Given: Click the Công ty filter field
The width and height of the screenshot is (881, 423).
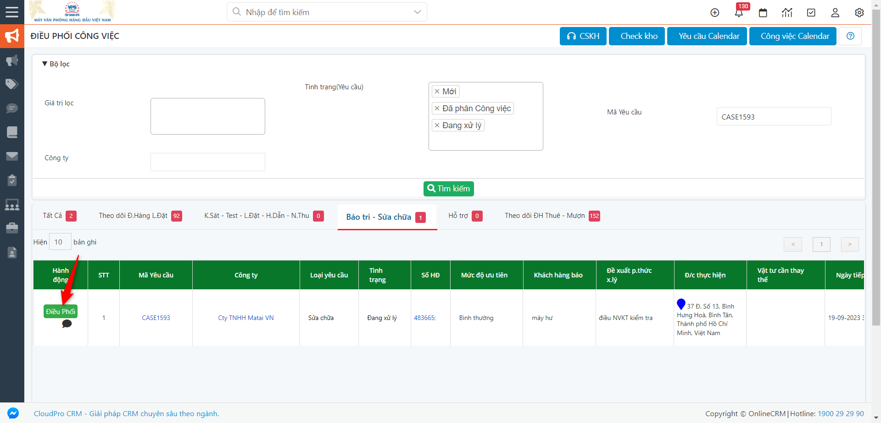Looking at the screenshot, I should [208, 162].
